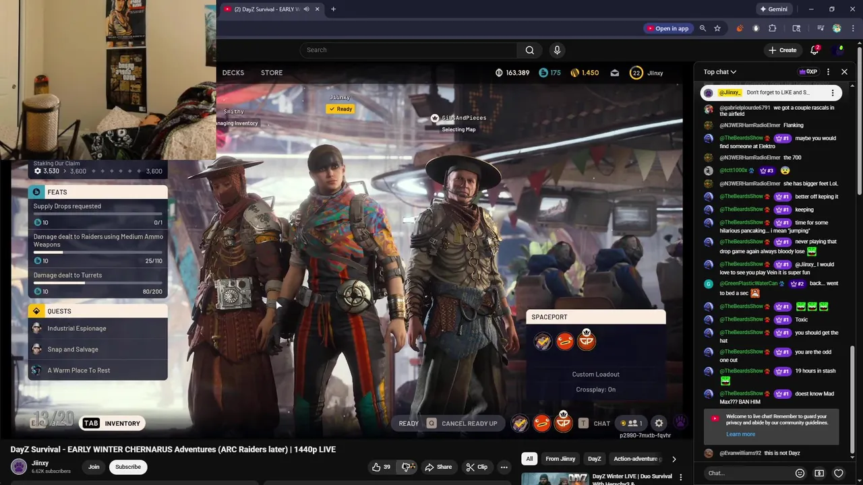Open options for DayZ Winter LIVE video
863x485 pixels.
680,478
